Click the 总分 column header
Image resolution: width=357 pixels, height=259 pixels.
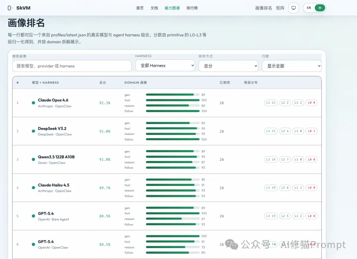tap(102, 82)
